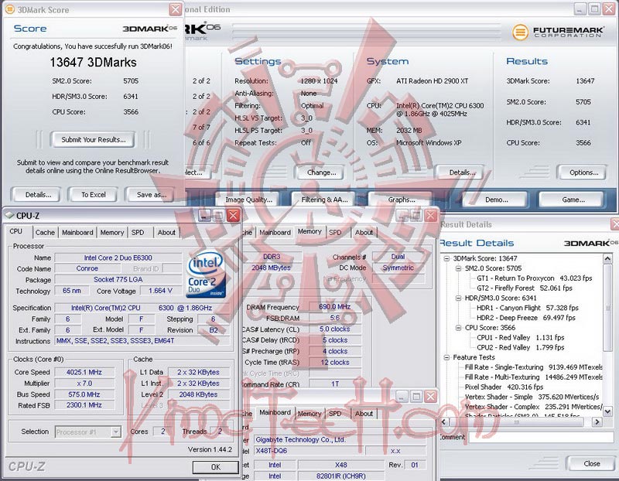Minimize 3DMark06 main window
The height and width of the screenshot is (481, 619).
[580, 9]
